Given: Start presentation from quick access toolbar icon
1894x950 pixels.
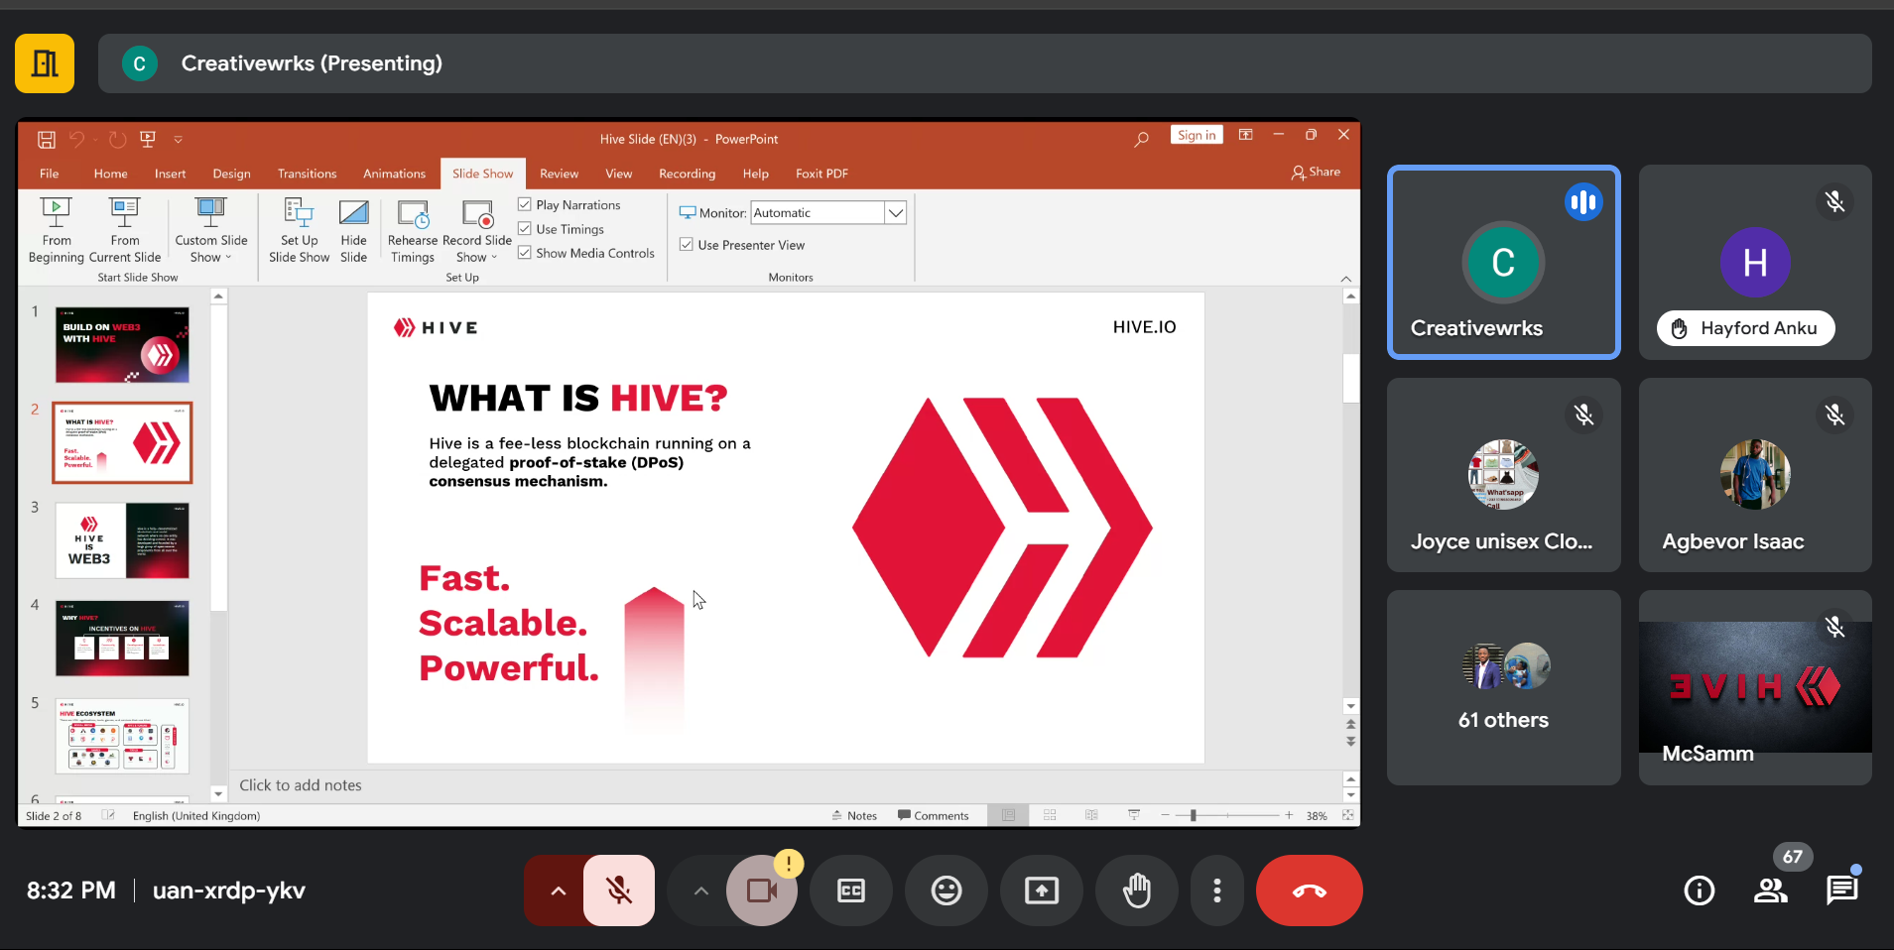Looking at the screenshot, I should coord(148,140).
